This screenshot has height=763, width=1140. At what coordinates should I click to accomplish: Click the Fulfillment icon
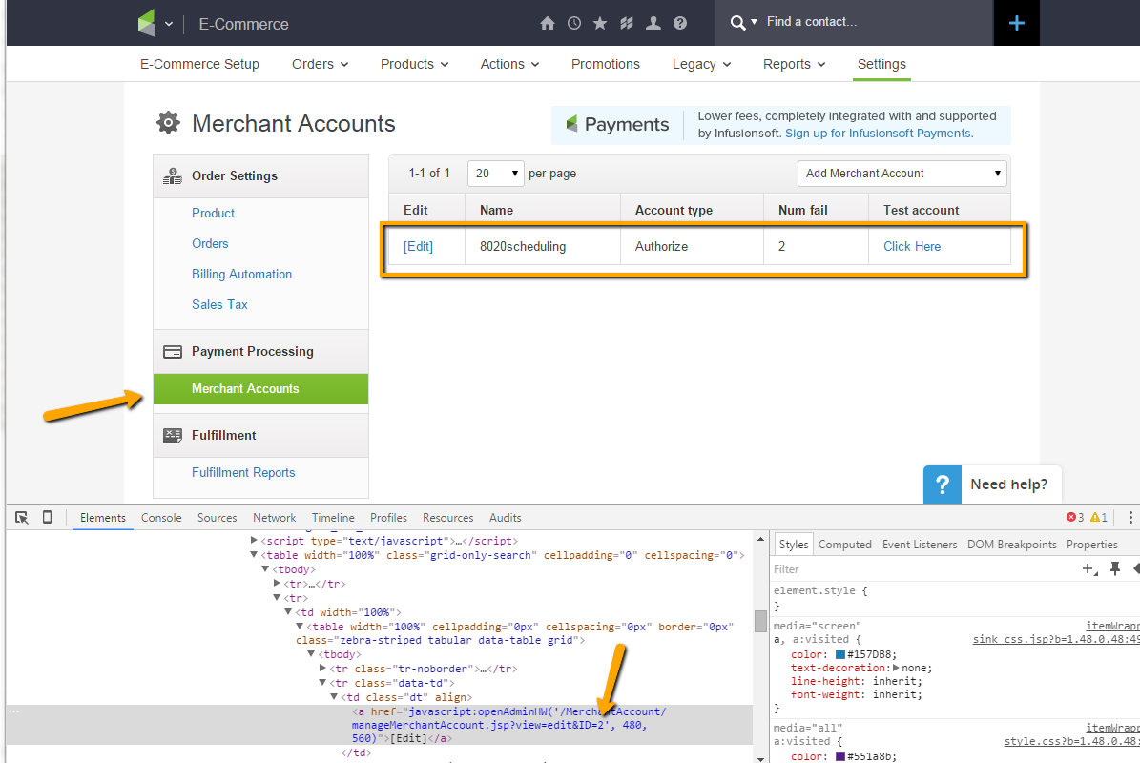click(173, 435)
